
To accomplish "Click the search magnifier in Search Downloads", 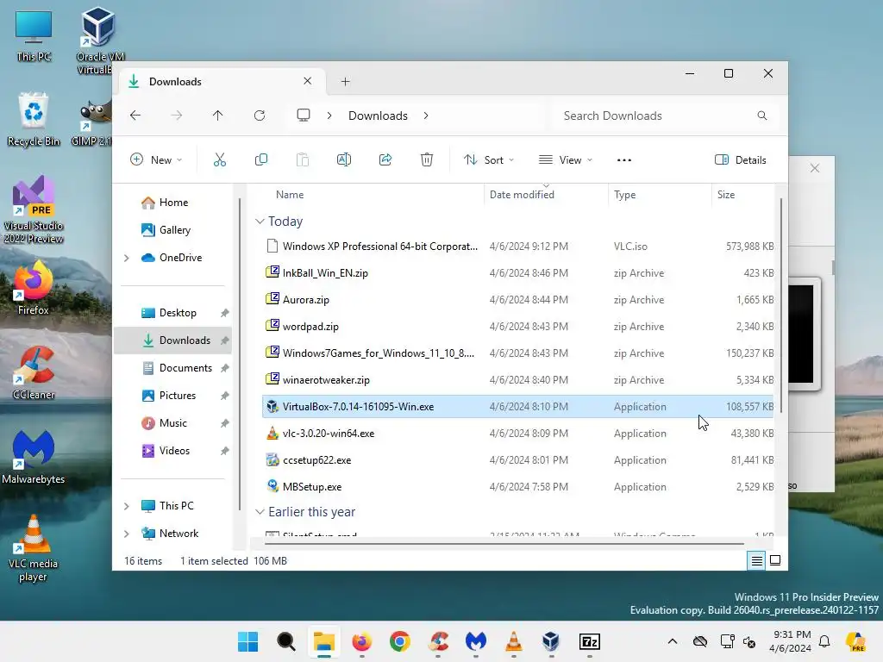I will click(x=762, y=116).
